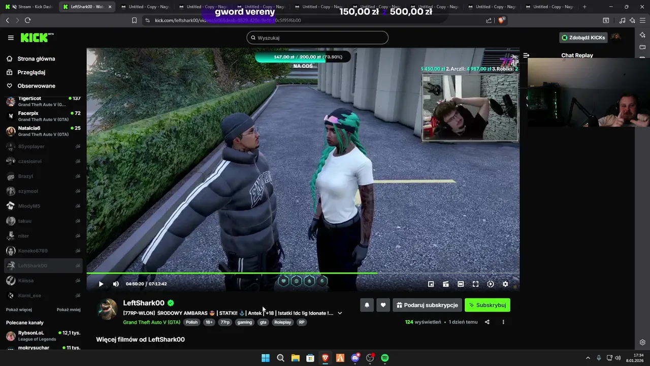Toggle theater mode in player
Image resolution: width=650 pixels, height=366 pixels.
click(x=461, y=284)
